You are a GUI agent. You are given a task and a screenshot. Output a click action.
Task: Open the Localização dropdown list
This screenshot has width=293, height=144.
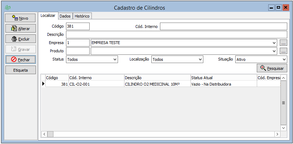[x=200, y=59]
